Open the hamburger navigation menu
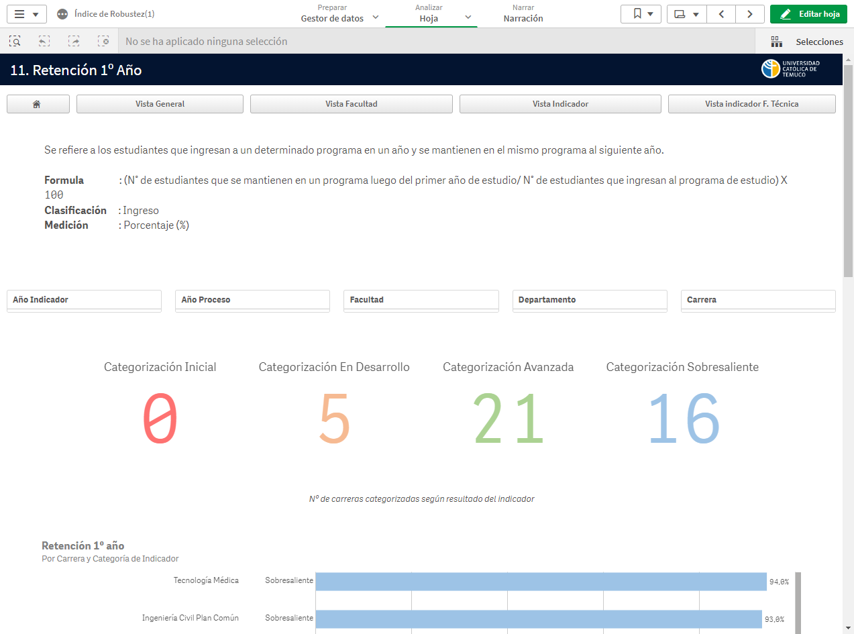 point(27,14)
